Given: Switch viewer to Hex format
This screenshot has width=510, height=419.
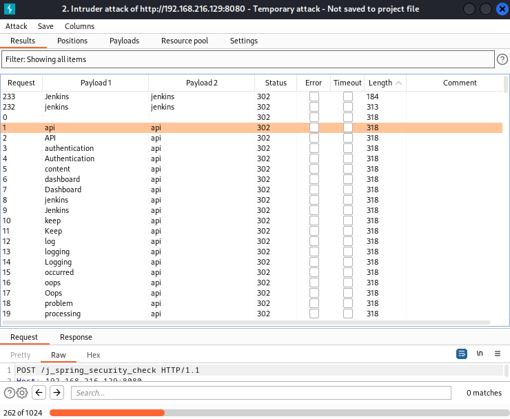Looking at the screenshot, I should pos(93,355).
